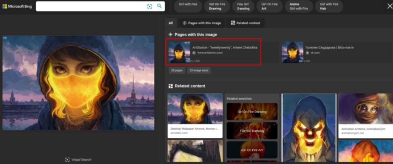The width and height of the screenshot is (393, 164).
Task: Click the '23 image sizes' button
Action: [x=199, y=70]
